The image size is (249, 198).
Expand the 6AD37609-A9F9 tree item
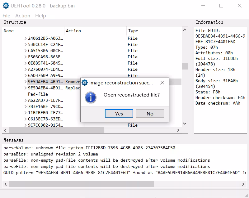[x=26, y=75]
